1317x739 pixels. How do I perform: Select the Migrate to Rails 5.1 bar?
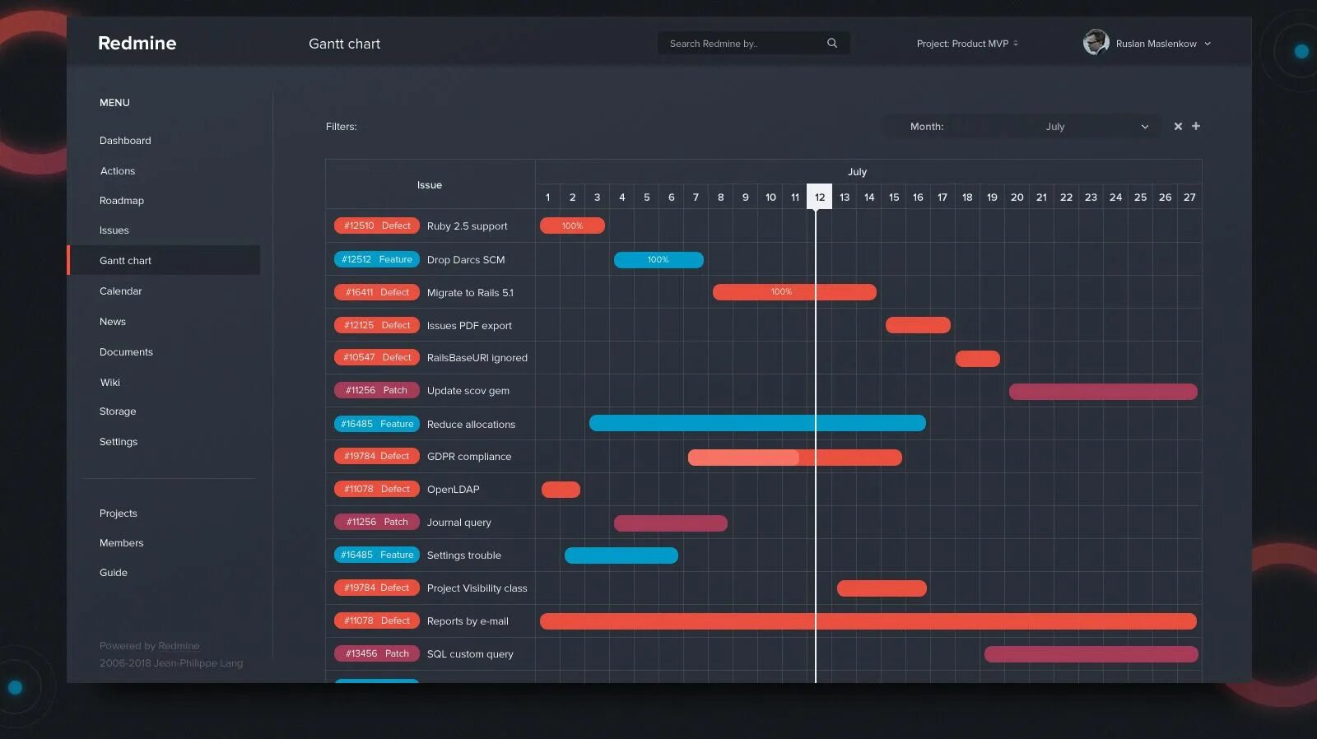click(x=794, y=292)
